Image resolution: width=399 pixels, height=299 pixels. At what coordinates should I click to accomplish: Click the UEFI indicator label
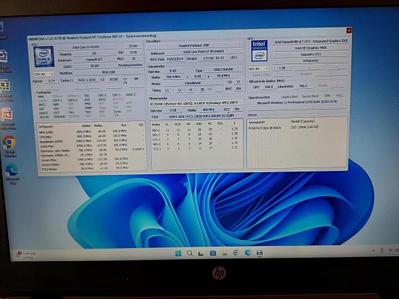[233, 58]
